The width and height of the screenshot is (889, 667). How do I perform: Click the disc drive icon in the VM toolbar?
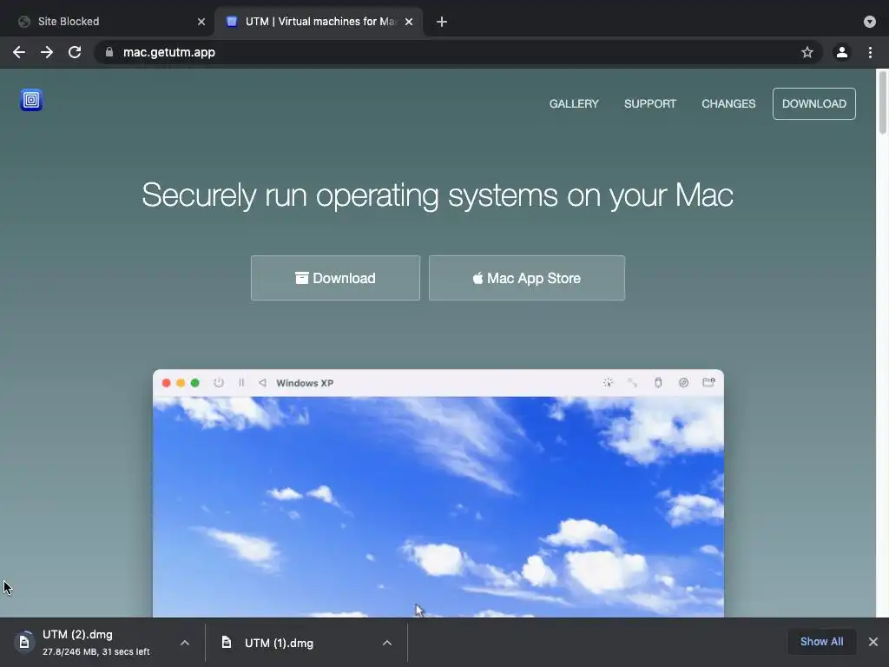(683, 383)
